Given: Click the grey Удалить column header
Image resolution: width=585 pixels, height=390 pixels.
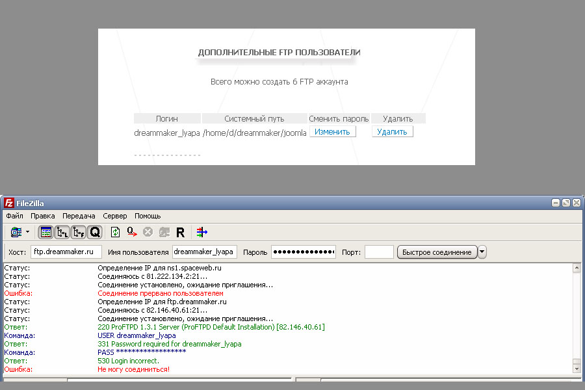Looking at the screenshot, I should (x=398, y=119).
